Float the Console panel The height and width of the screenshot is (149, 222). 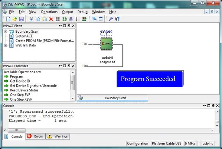[x=213, y=106]
